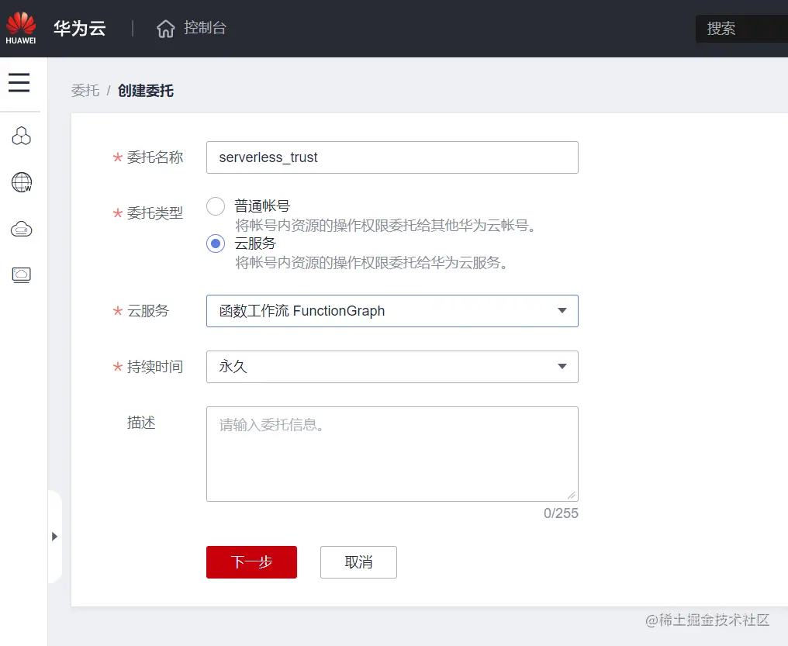Click the 取消 button
Image resolution: width=788 pixels, height=646 pixels.
[x=358, y=562]
